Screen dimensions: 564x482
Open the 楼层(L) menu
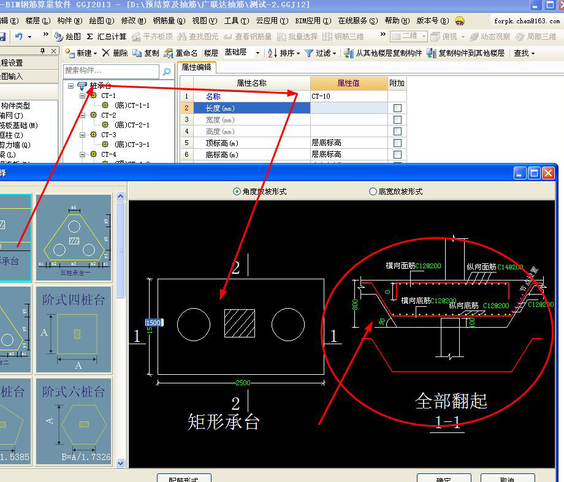[38, 21]
